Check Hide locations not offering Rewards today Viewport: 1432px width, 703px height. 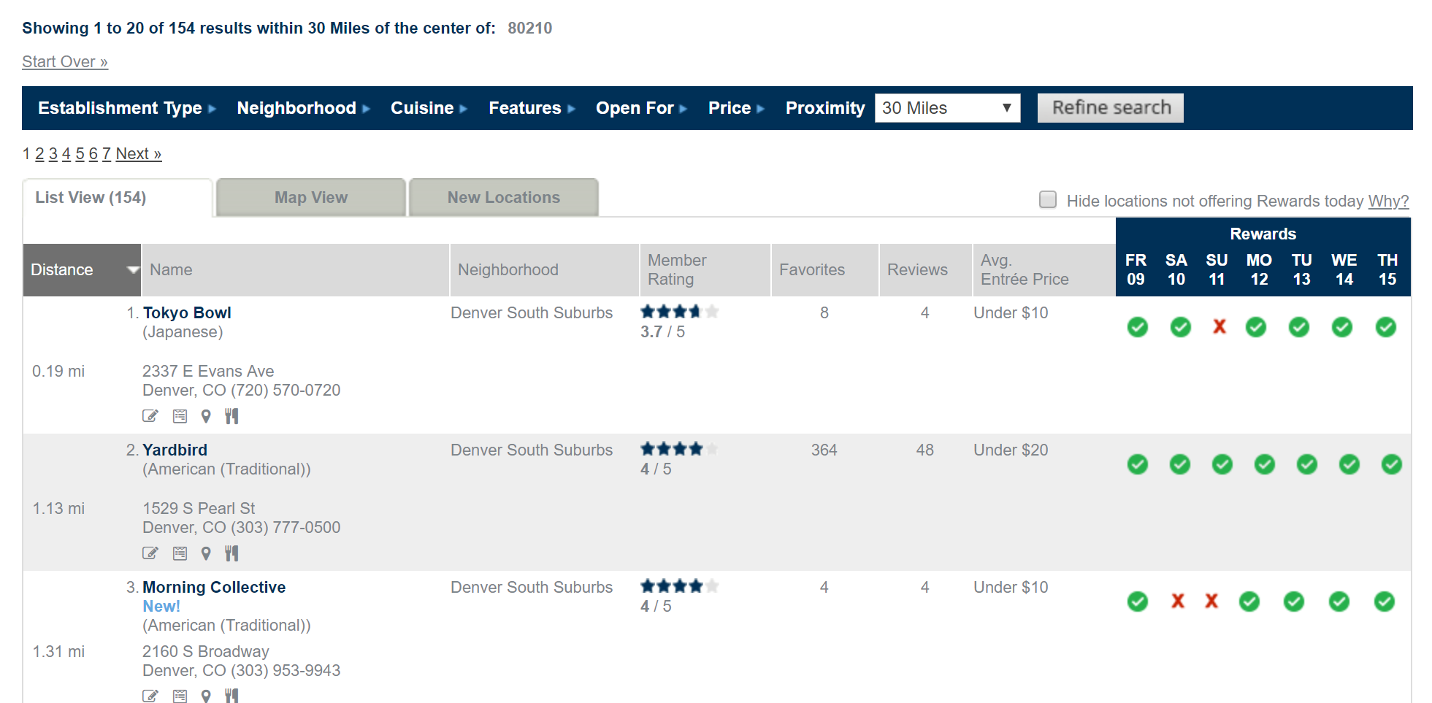click(x=1047, y=200)
